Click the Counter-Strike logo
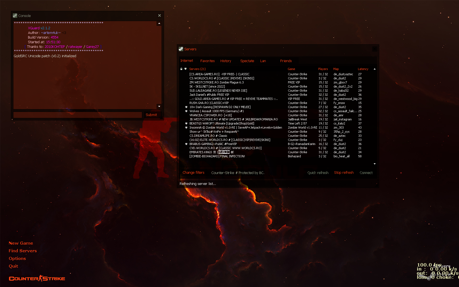Image resolution: width=459 pixels, height=287 pixels. [x=37, y=279]
